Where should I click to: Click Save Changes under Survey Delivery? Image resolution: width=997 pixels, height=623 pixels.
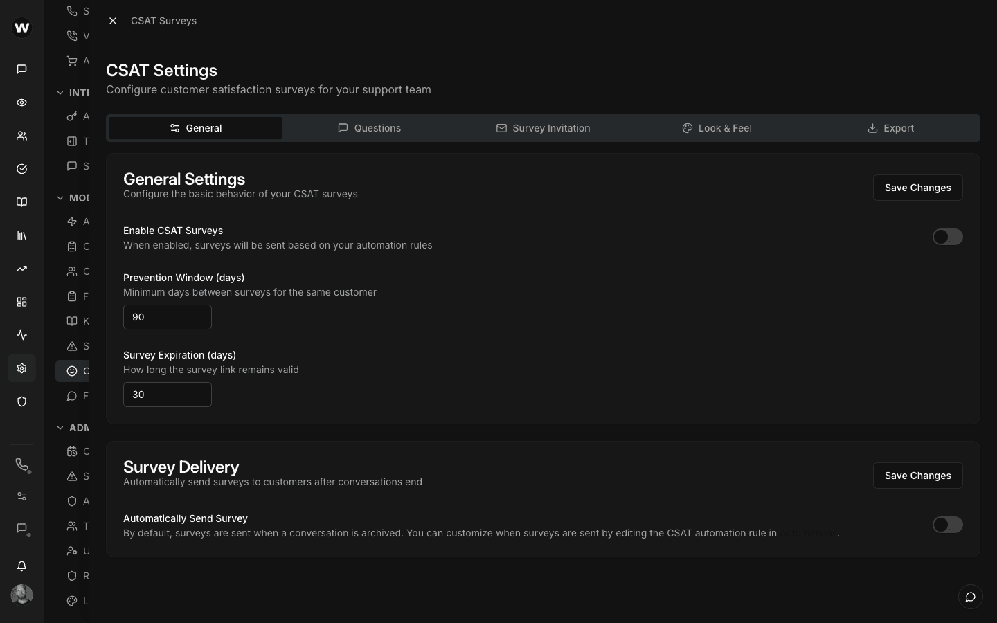point(917,476)
